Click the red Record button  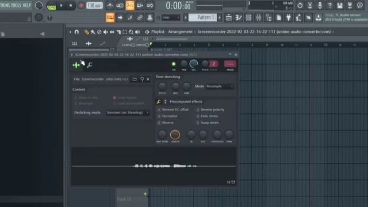click(81, 5)
